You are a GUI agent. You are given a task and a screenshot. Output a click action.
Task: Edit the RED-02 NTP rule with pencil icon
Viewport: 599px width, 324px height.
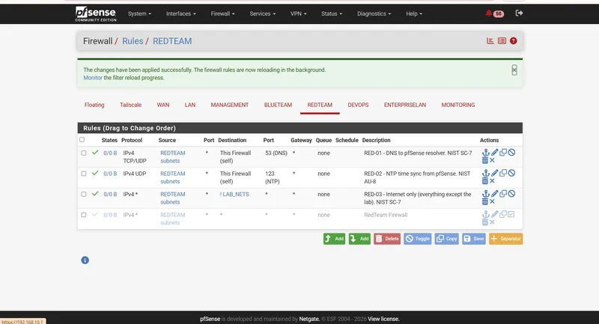[495, 173]
